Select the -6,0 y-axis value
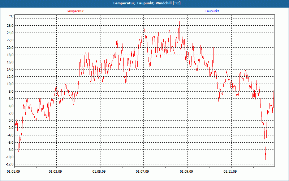The width and height of the screenshot is (289, 181). tap(10, 143)
